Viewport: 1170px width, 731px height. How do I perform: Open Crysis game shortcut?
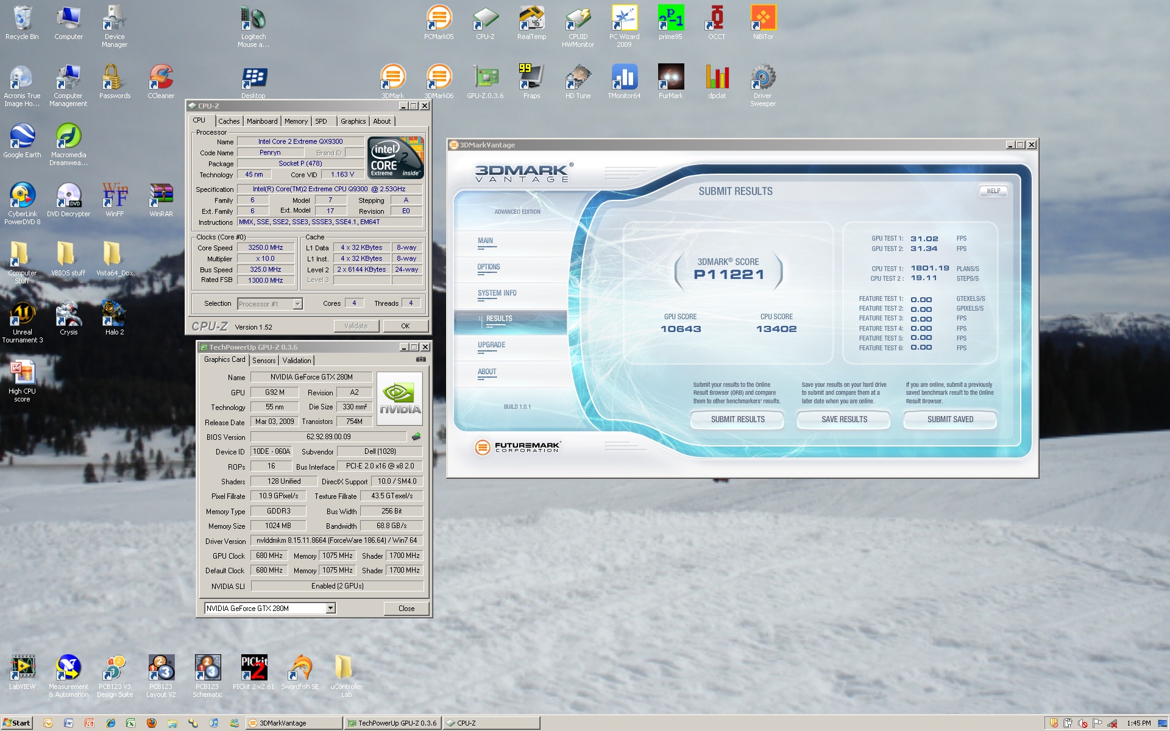point(68,318)
